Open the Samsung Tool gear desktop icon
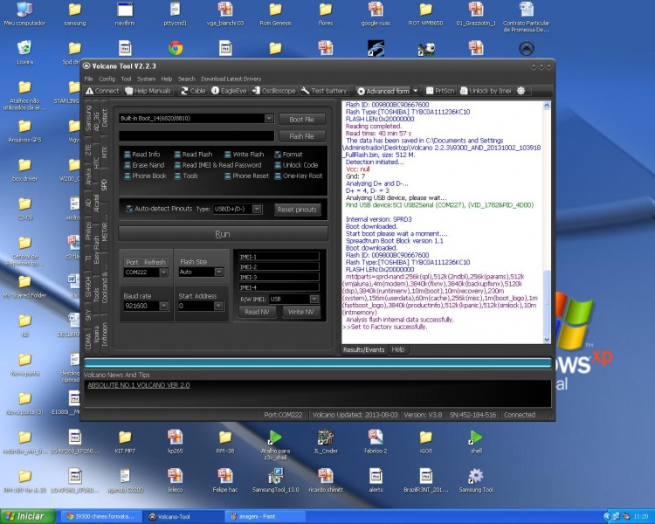 476,480
